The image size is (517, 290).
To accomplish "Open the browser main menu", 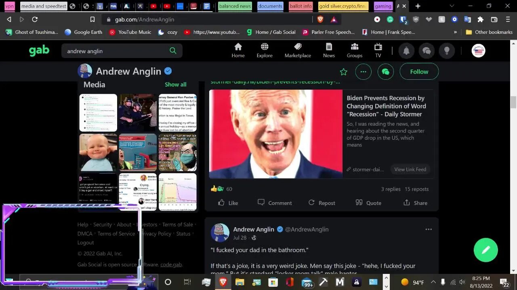I will point(508,19).
